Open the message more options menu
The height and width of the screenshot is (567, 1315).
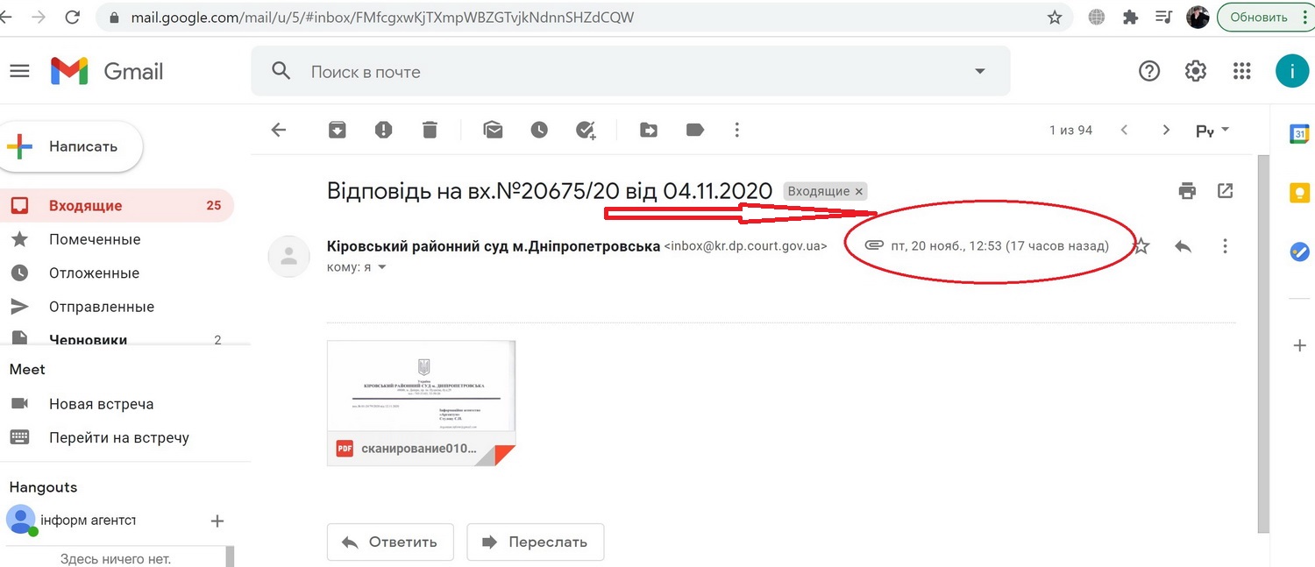tap(1226, 246)
